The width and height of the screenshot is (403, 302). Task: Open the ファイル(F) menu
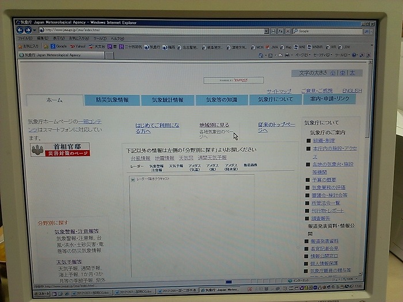[25, 39]
